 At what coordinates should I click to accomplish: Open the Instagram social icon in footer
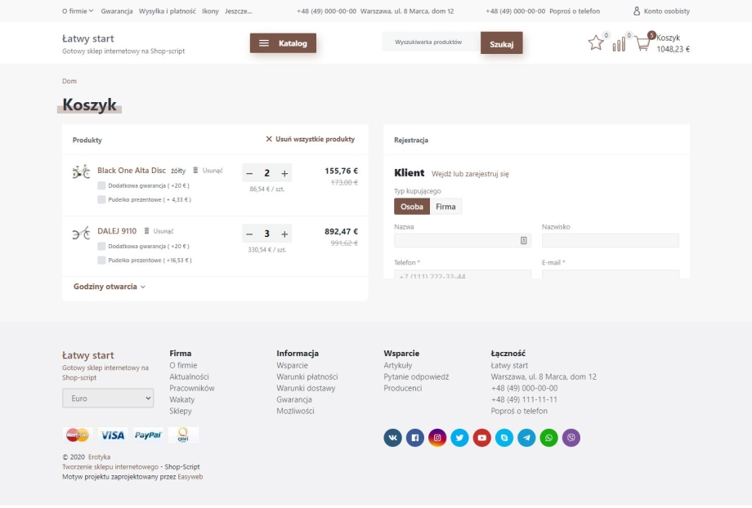coord(437,438)
